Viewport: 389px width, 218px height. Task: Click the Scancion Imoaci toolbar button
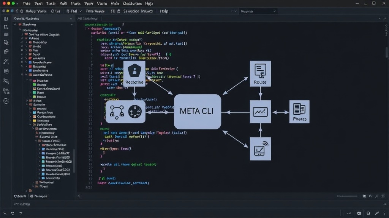pyautogui.click(x=138, y=11)
